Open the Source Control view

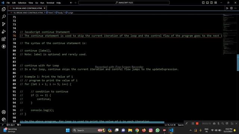tap(4, 24)
